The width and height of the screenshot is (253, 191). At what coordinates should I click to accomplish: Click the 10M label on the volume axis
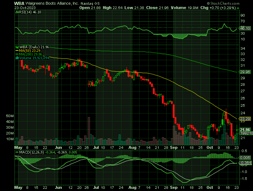pos(10,139)
